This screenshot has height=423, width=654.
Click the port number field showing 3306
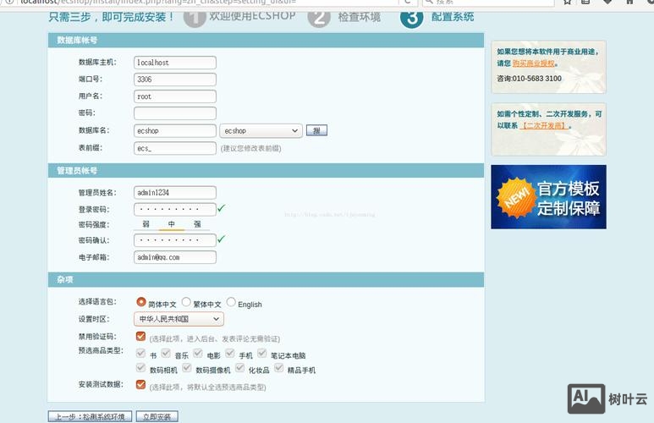[175, 80]
